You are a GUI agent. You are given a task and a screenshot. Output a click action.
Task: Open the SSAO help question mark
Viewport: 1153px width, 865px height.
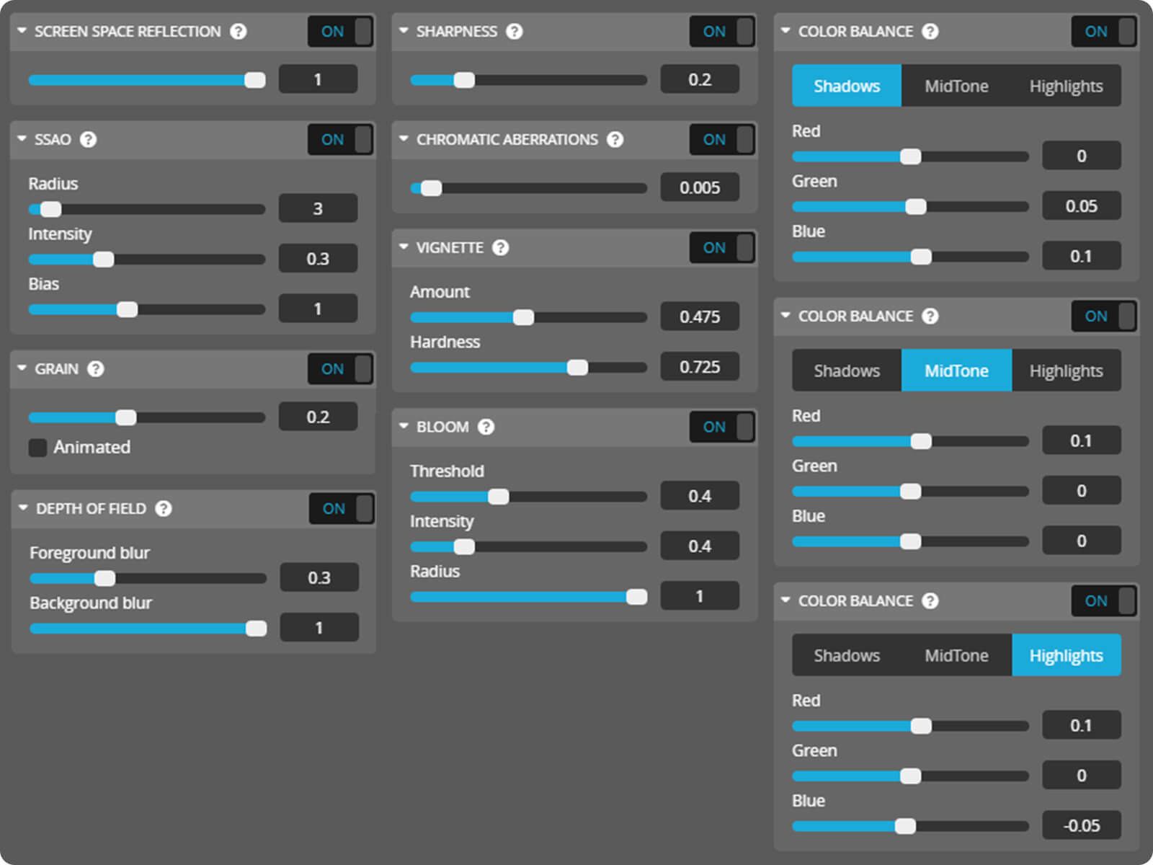(x=88, y=140)
